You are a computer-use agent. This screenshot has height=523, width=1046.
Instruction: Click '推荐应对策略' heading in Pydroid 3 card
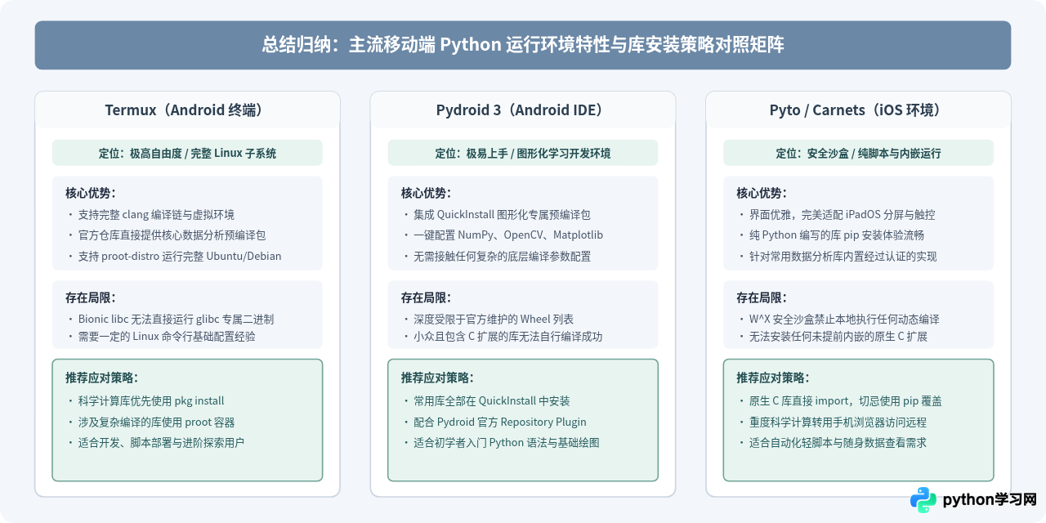[x=437, y=378]
